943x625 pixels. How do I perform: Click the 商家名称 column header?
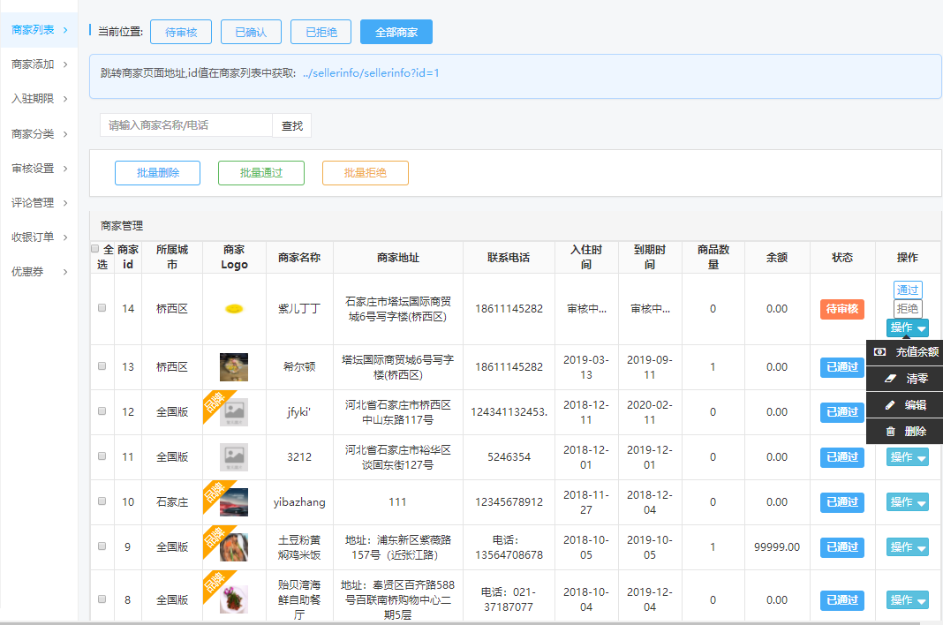(x=299, y=258)
